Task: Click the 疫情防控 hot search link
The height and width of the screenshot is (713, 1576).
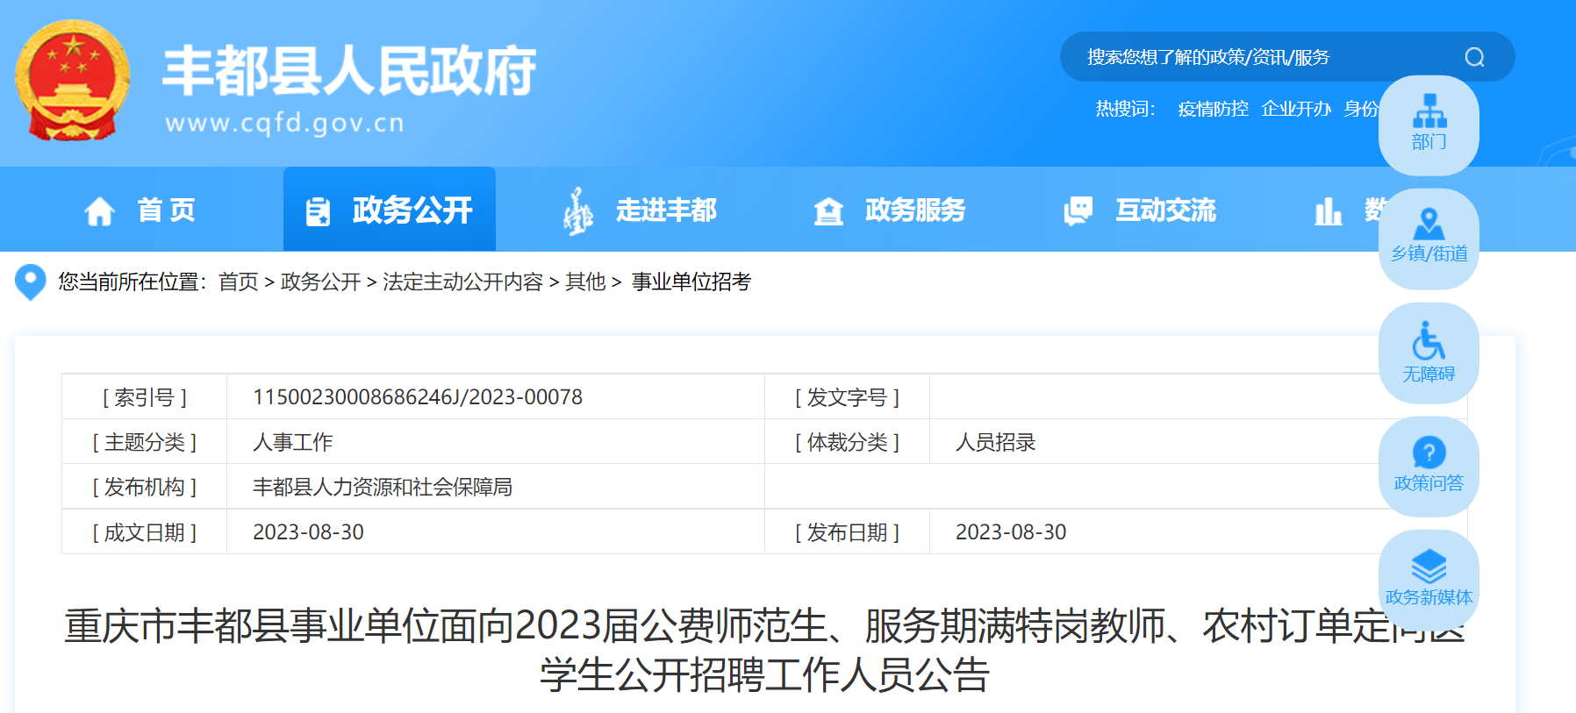Action: [x=1213, y=109]
